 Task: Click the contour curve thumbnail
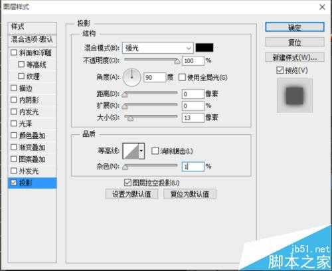[x=131, y=151]
